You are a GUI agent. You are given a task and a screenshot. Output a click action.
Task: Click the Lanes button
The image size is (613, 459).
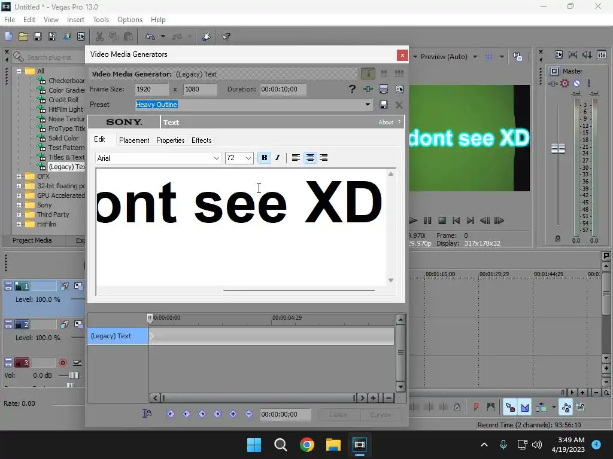tap(339, 415)
